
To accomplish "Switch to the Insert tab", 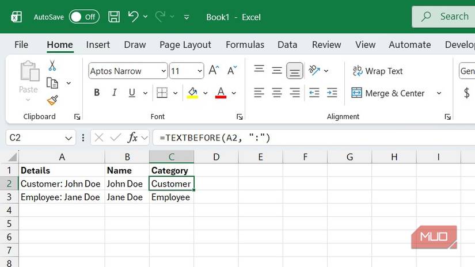I will pyautogui.click(x=98, y=45).
